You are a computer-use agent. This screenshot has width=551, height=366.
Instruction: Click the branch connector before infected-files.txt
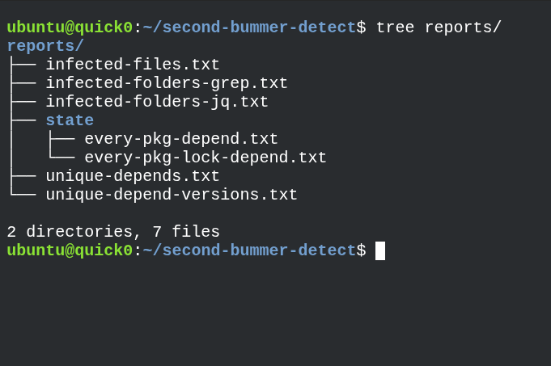pos(23,64)
